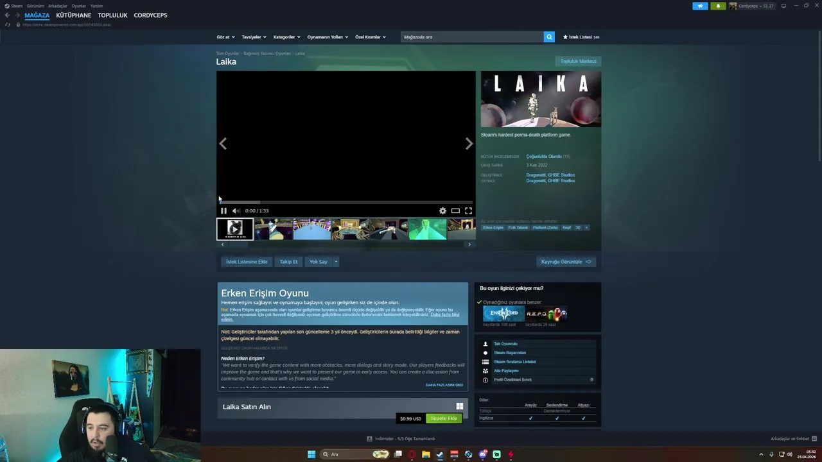Seek within the trailer progress bar
Image resolution: width=822 pixels, height=462 pixels.
coord(346,202)
